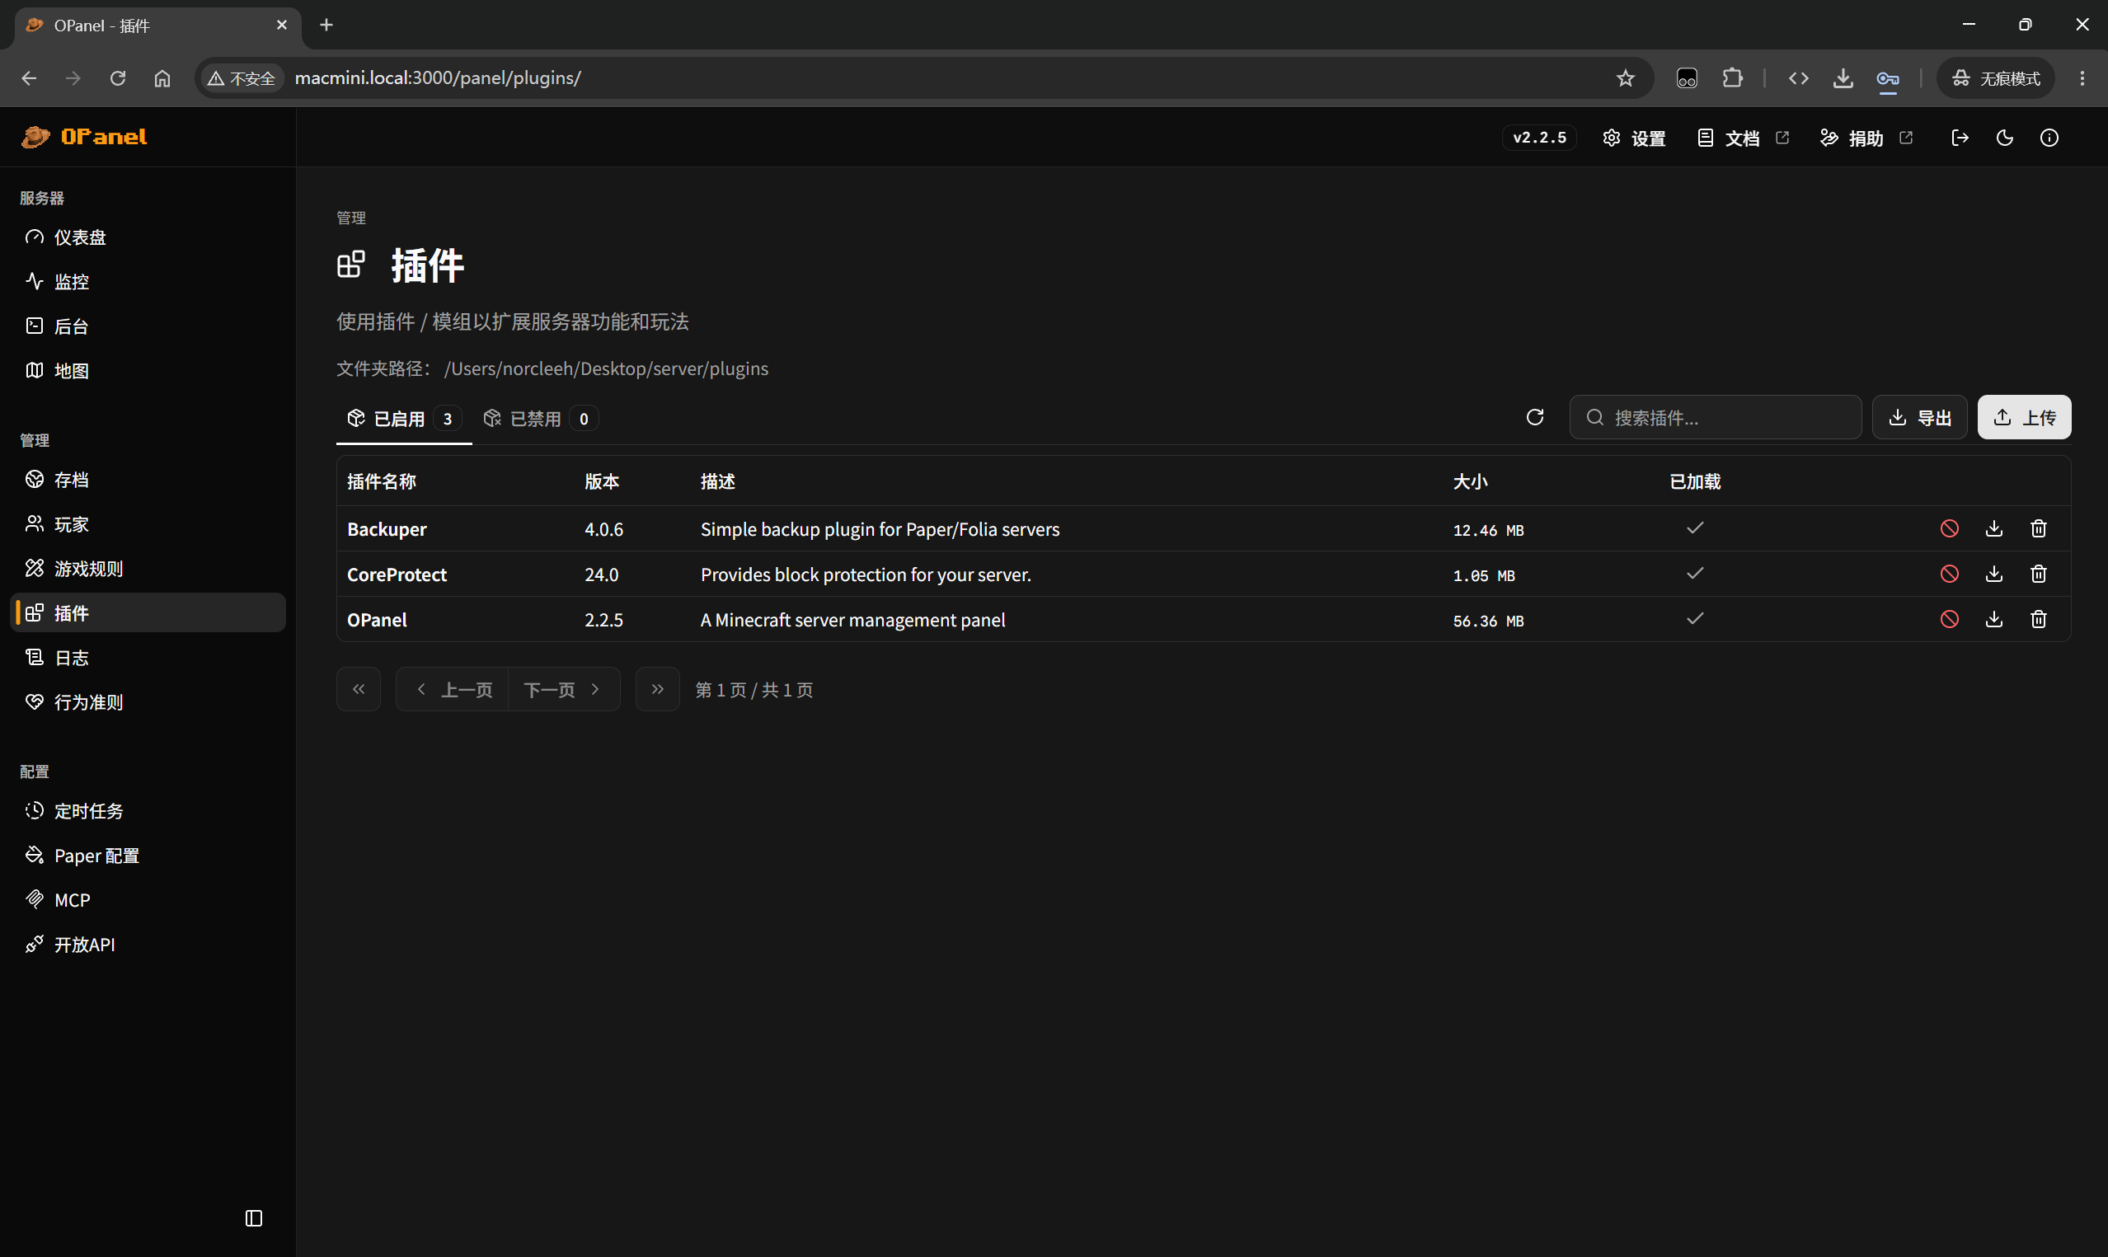Screen dimensions: 2108x1257
Task: Bookmark this page with star icon
Action: click(x=1624, y=78)
